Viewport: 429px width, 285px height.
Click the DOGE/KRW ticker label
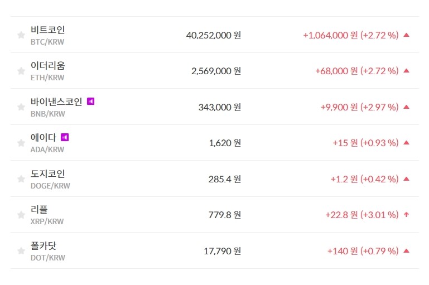[x=50, y=186]
